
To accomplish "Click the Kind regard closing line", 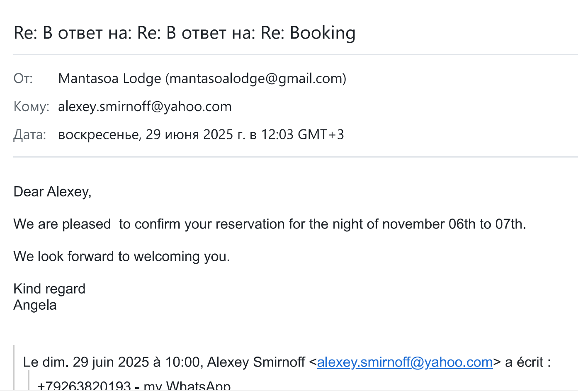I will [x=49, y=289].
